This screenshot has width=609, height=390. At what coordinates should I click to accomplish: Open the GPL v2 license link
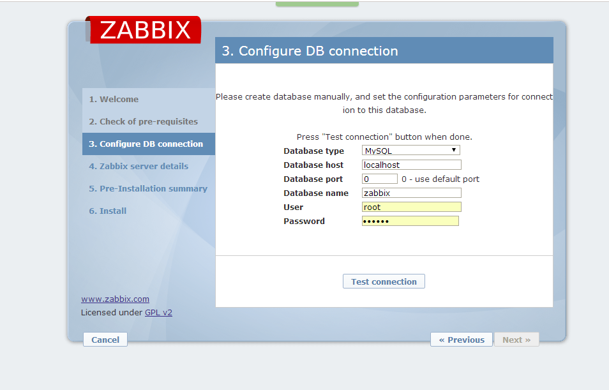coord(158,312)
